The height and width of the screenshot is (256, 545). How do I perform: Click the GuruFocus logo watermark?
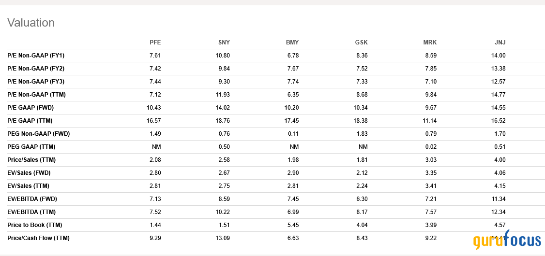(x=507, y=240)
